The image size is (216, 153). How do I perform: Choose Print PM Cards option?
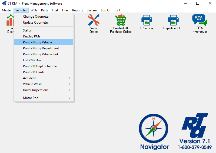coord(34,72)
